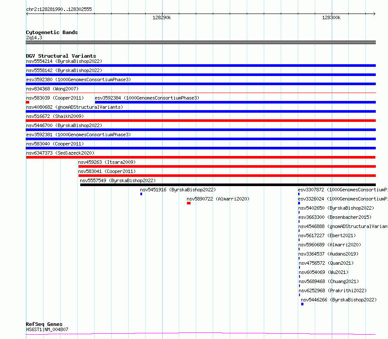Select the black nsv5557549 variant bar
This screenshot has width=388, height=339.
point(228,185)
